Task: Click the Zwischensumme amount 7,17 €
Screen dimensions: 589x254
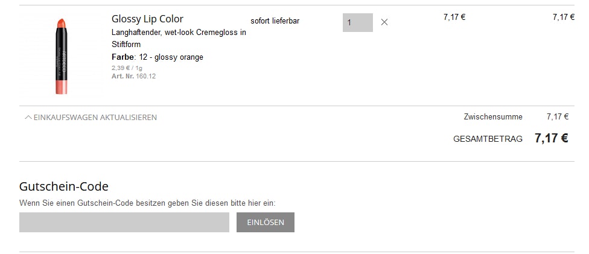Action: (x=558, y=117)
